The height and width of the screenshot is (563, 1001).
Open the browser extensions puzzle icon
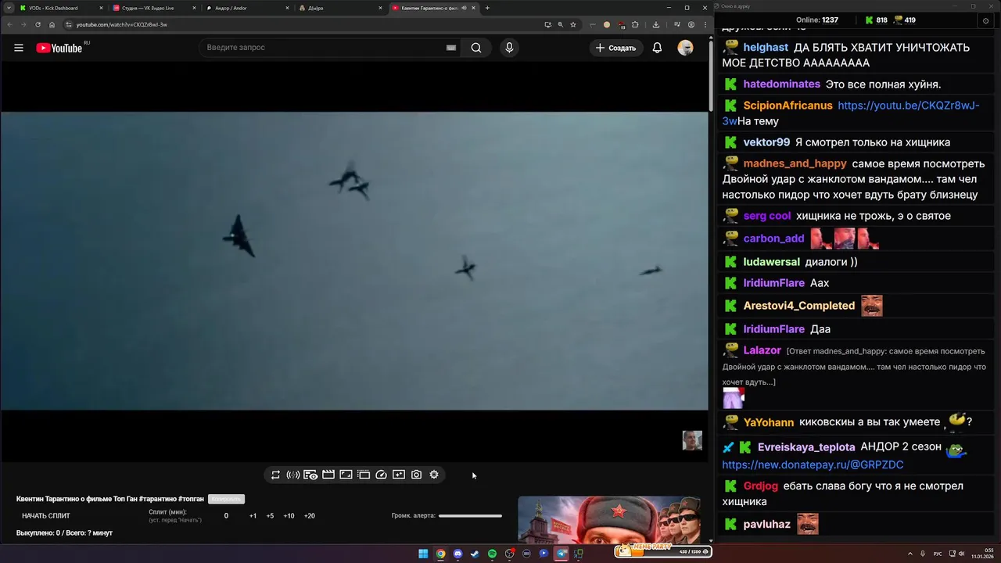[635, 24]
